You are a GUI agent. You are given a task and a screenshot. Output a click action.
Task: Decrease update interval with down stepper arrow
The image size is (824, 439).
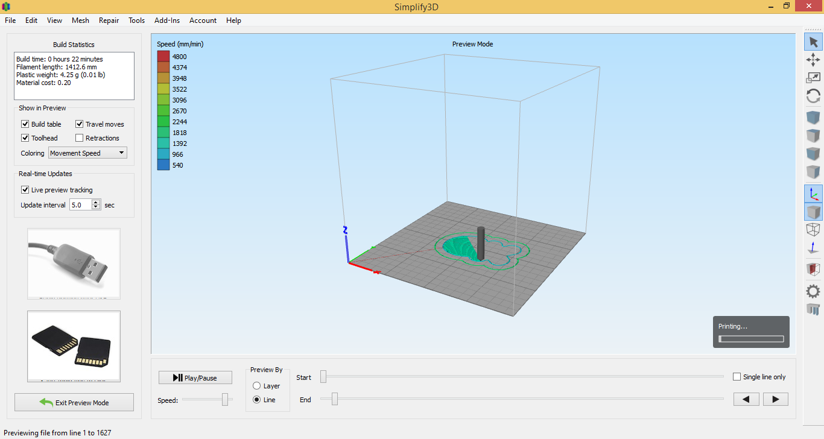point(96,207)
